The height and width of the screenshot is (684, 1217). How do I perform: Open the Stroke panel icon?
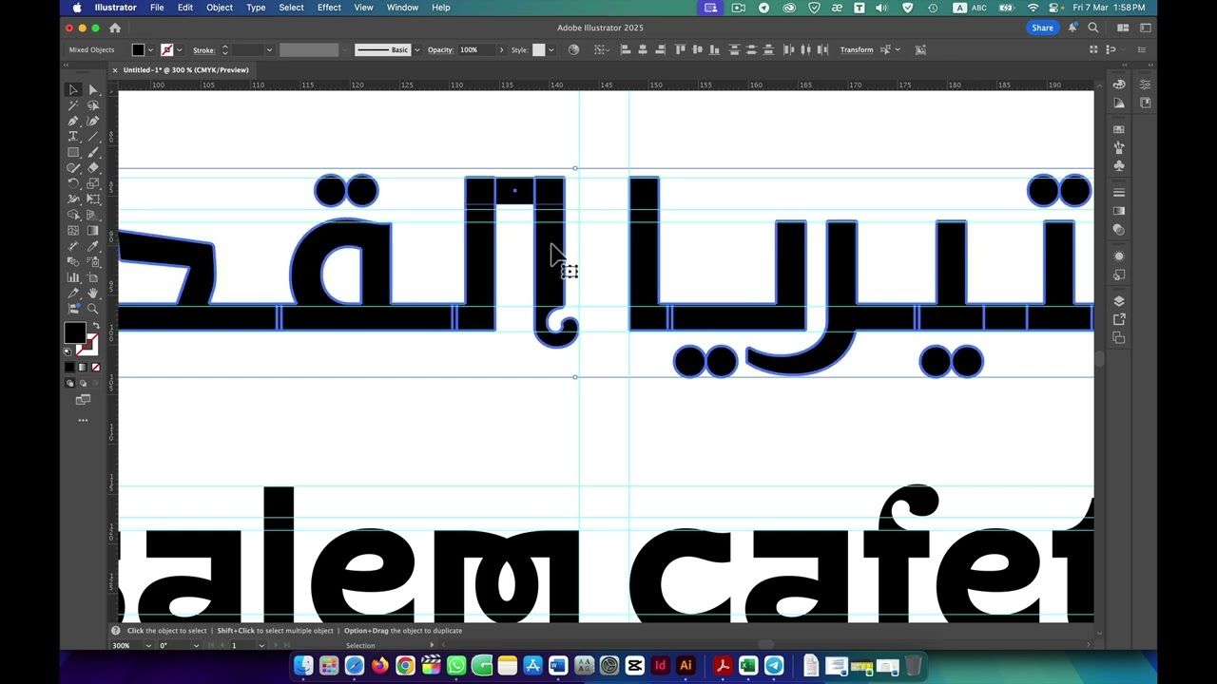point(1119,193)
